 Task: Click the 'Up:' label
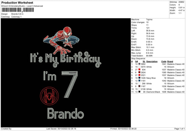click(x=133, y=36)
